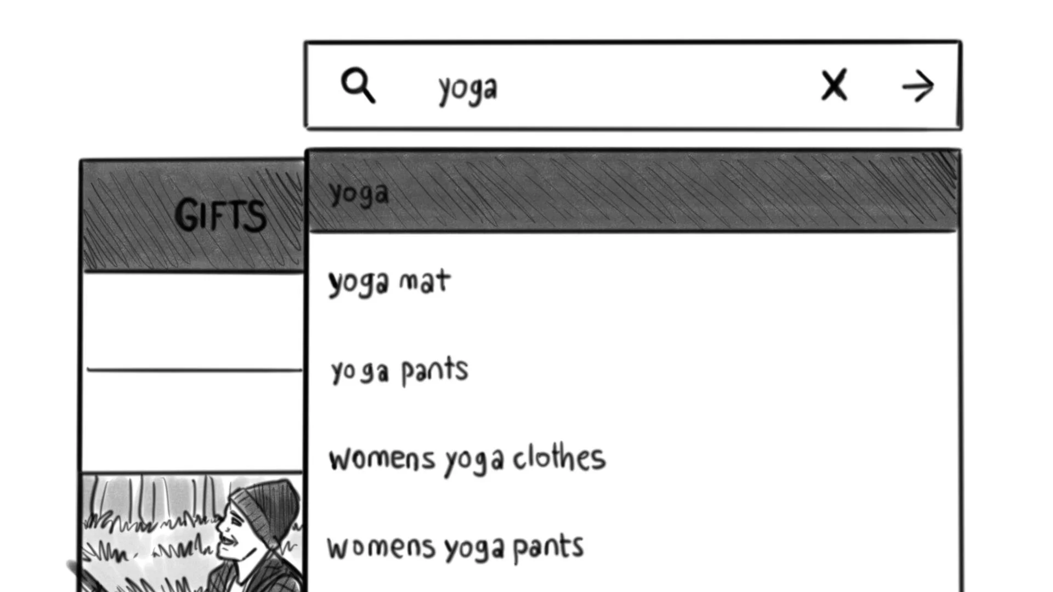Screen dimensions: 1053x592
Task: Choose womens yoga pants suggestion
Action: (633, 548)
